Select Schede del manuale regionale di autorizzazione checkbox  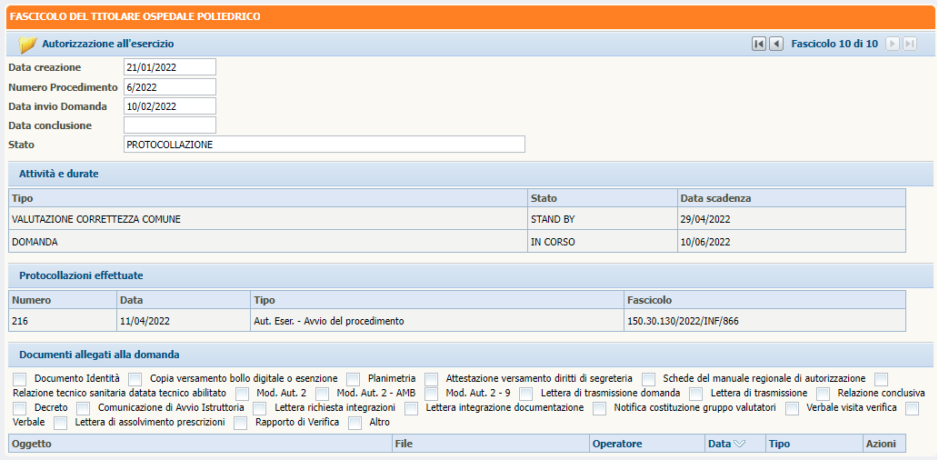point(648,379)
